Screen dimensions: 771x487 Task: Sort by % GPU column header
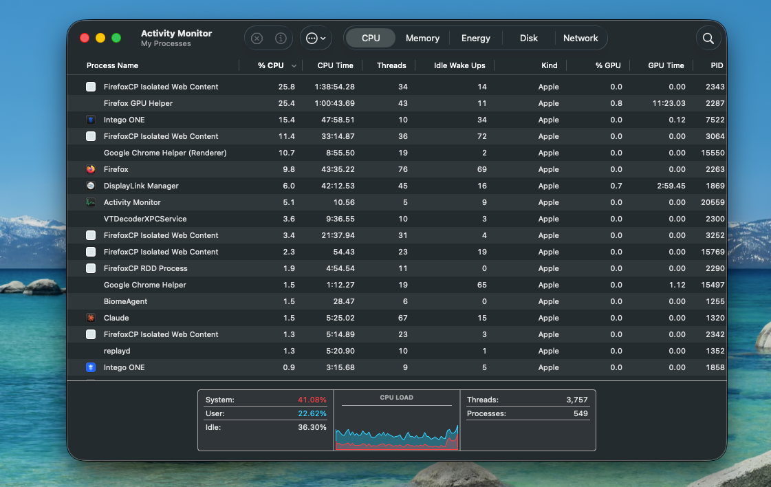click(608, 65)
